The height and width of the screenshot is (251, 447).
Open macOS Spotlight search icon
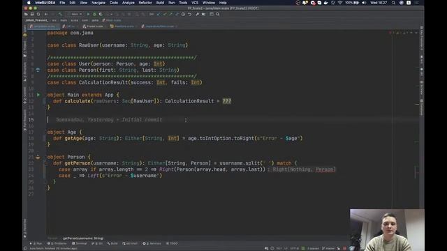click(393, 3)
